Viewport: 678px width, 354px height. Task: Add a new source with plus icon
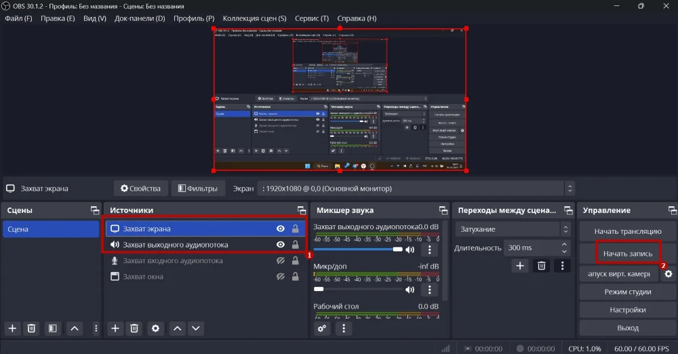click(x=115, y=328)
